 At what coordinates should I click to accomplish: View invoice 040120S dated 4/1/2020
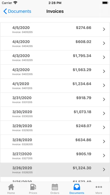pos(55,86)
